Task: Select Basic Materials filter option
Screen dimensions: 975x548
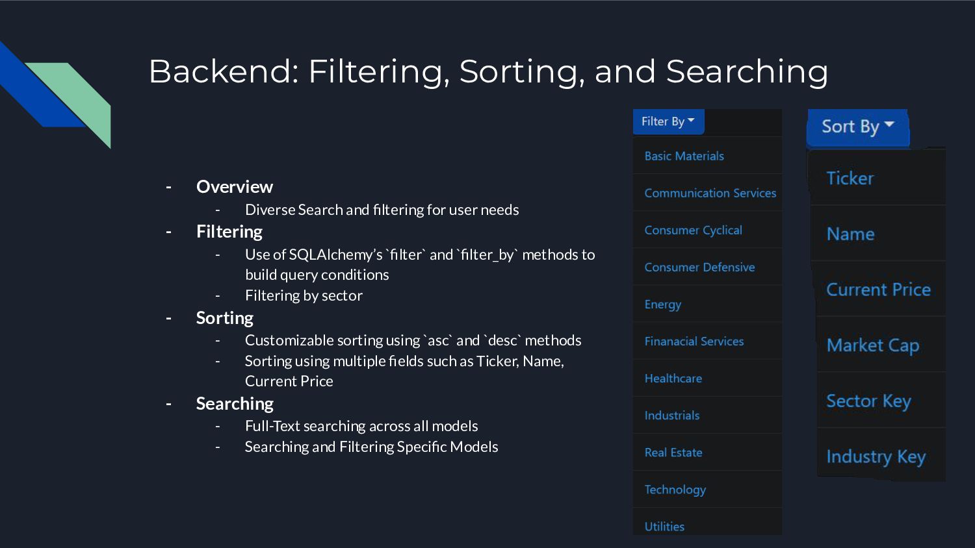Action: pos(707,156)
